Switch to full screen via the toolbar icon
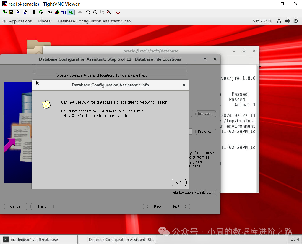The height and width of the screenshot is (244, 302). (118, 12)
